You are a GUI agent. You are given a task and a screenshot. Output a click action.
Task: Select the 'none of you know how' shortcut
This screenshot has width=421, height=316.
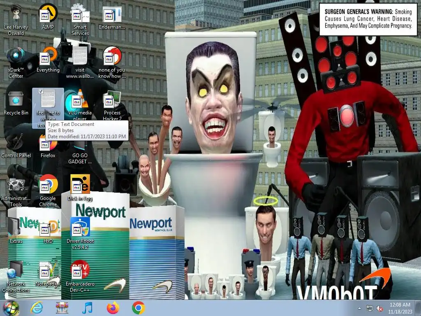[112, 63]
